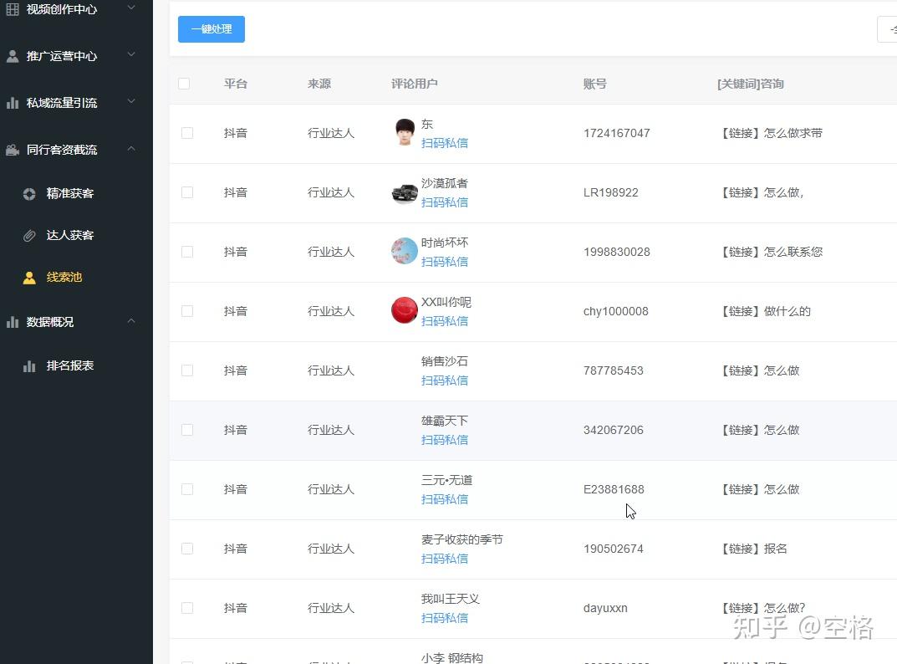
Task: Click the 一键处理 button
Action: (212, 29)
